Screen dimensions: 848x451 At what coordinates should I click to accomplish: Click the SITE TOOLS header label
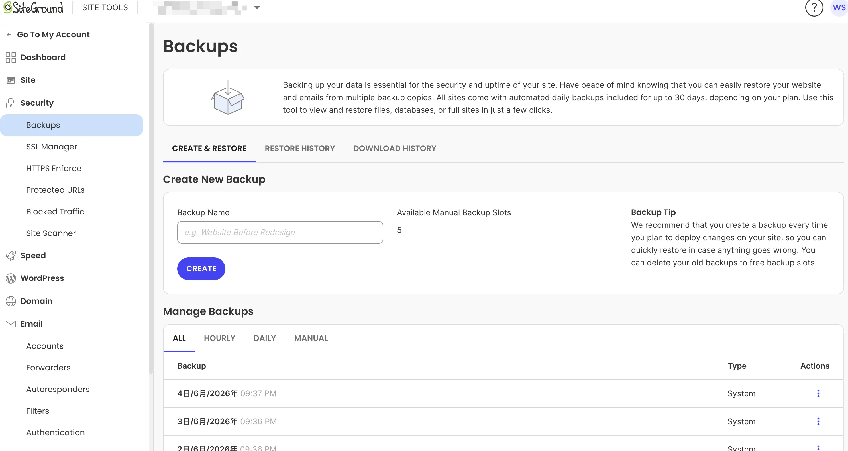pyautogui.click(x=105, y=8)
